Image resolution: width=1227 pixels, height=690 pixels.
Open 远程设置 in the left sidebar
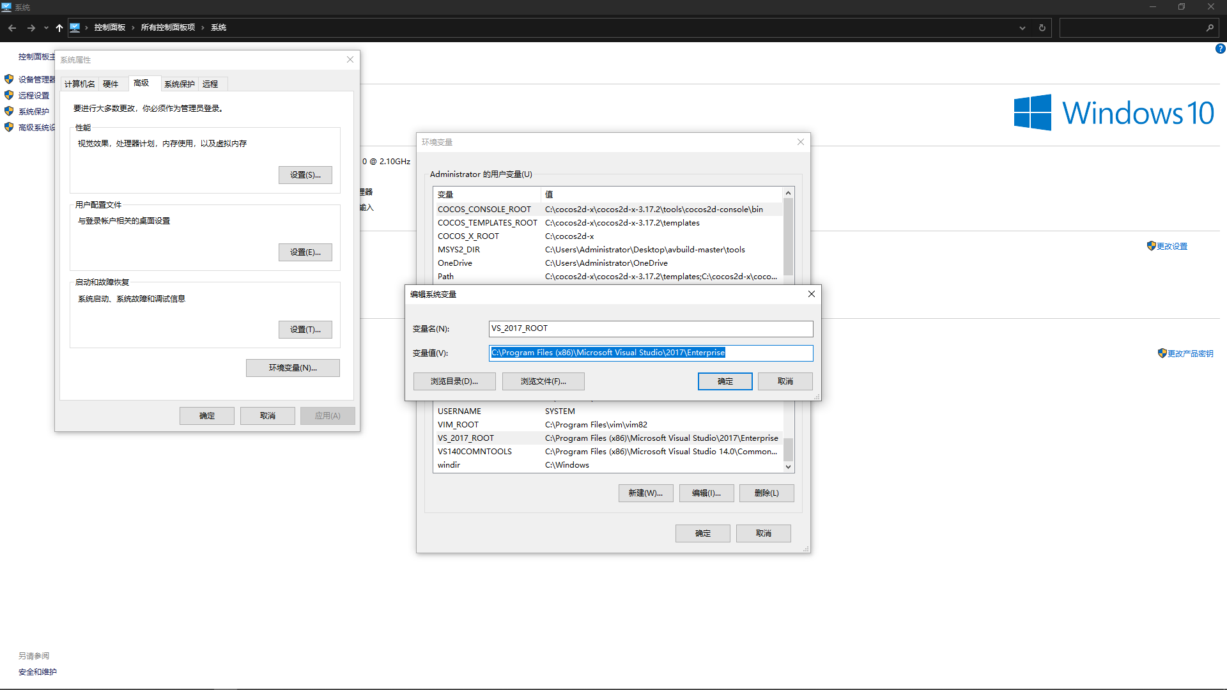33,95
